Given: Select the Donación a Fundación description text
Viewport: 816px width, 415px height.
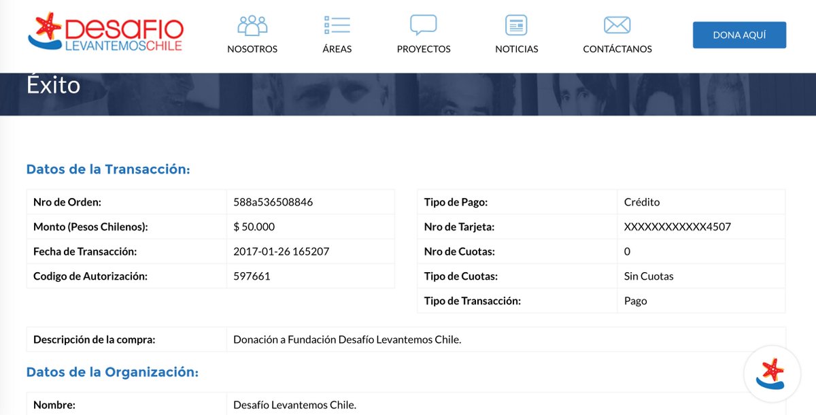Looking at the screenshot, I should [347, 339].
